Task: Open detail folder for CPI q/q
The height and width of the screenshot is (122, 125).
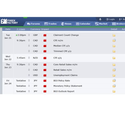Action: coord(114,58)
